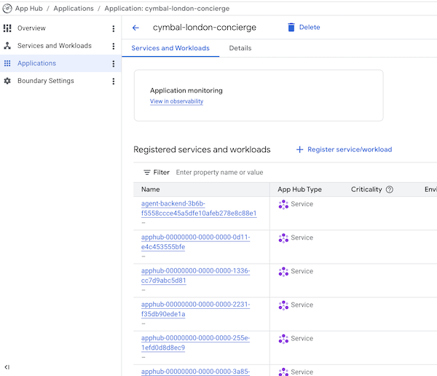Click the trash can Delete icon
Screen dimensions: 437x376
[291, 28]
